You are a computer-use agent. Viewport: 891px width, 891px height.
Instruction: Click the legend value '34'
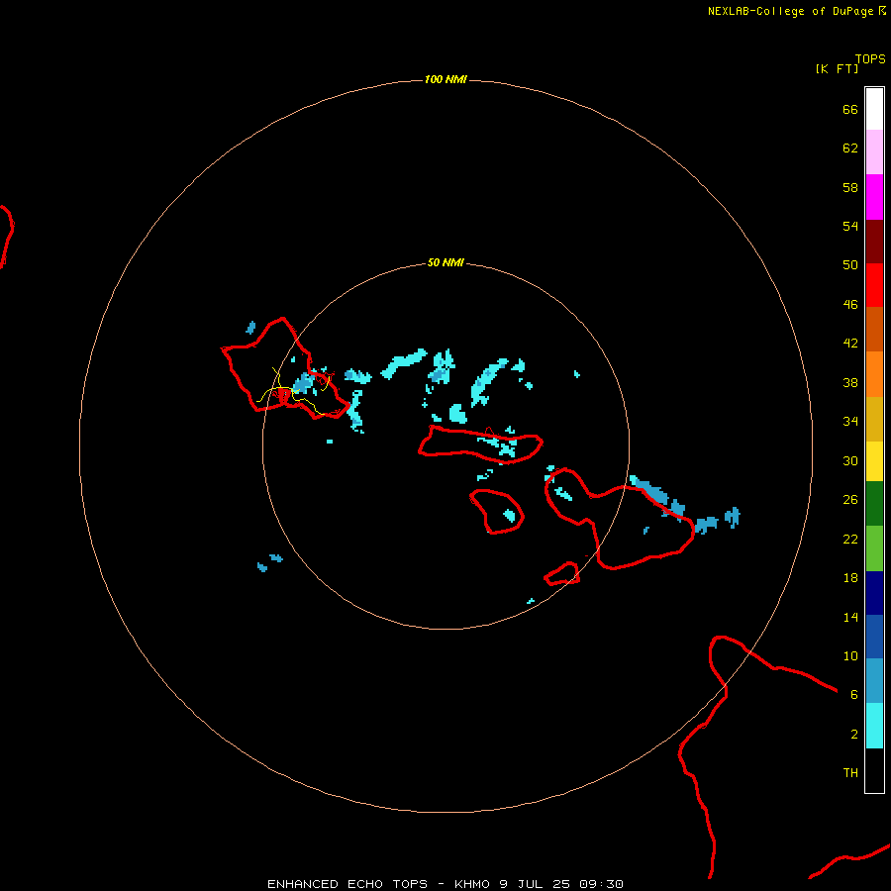850,421
